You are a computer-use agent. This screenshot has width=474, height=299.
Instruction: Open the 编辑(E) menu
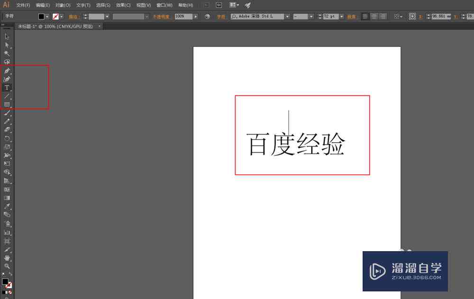point(43,5)
